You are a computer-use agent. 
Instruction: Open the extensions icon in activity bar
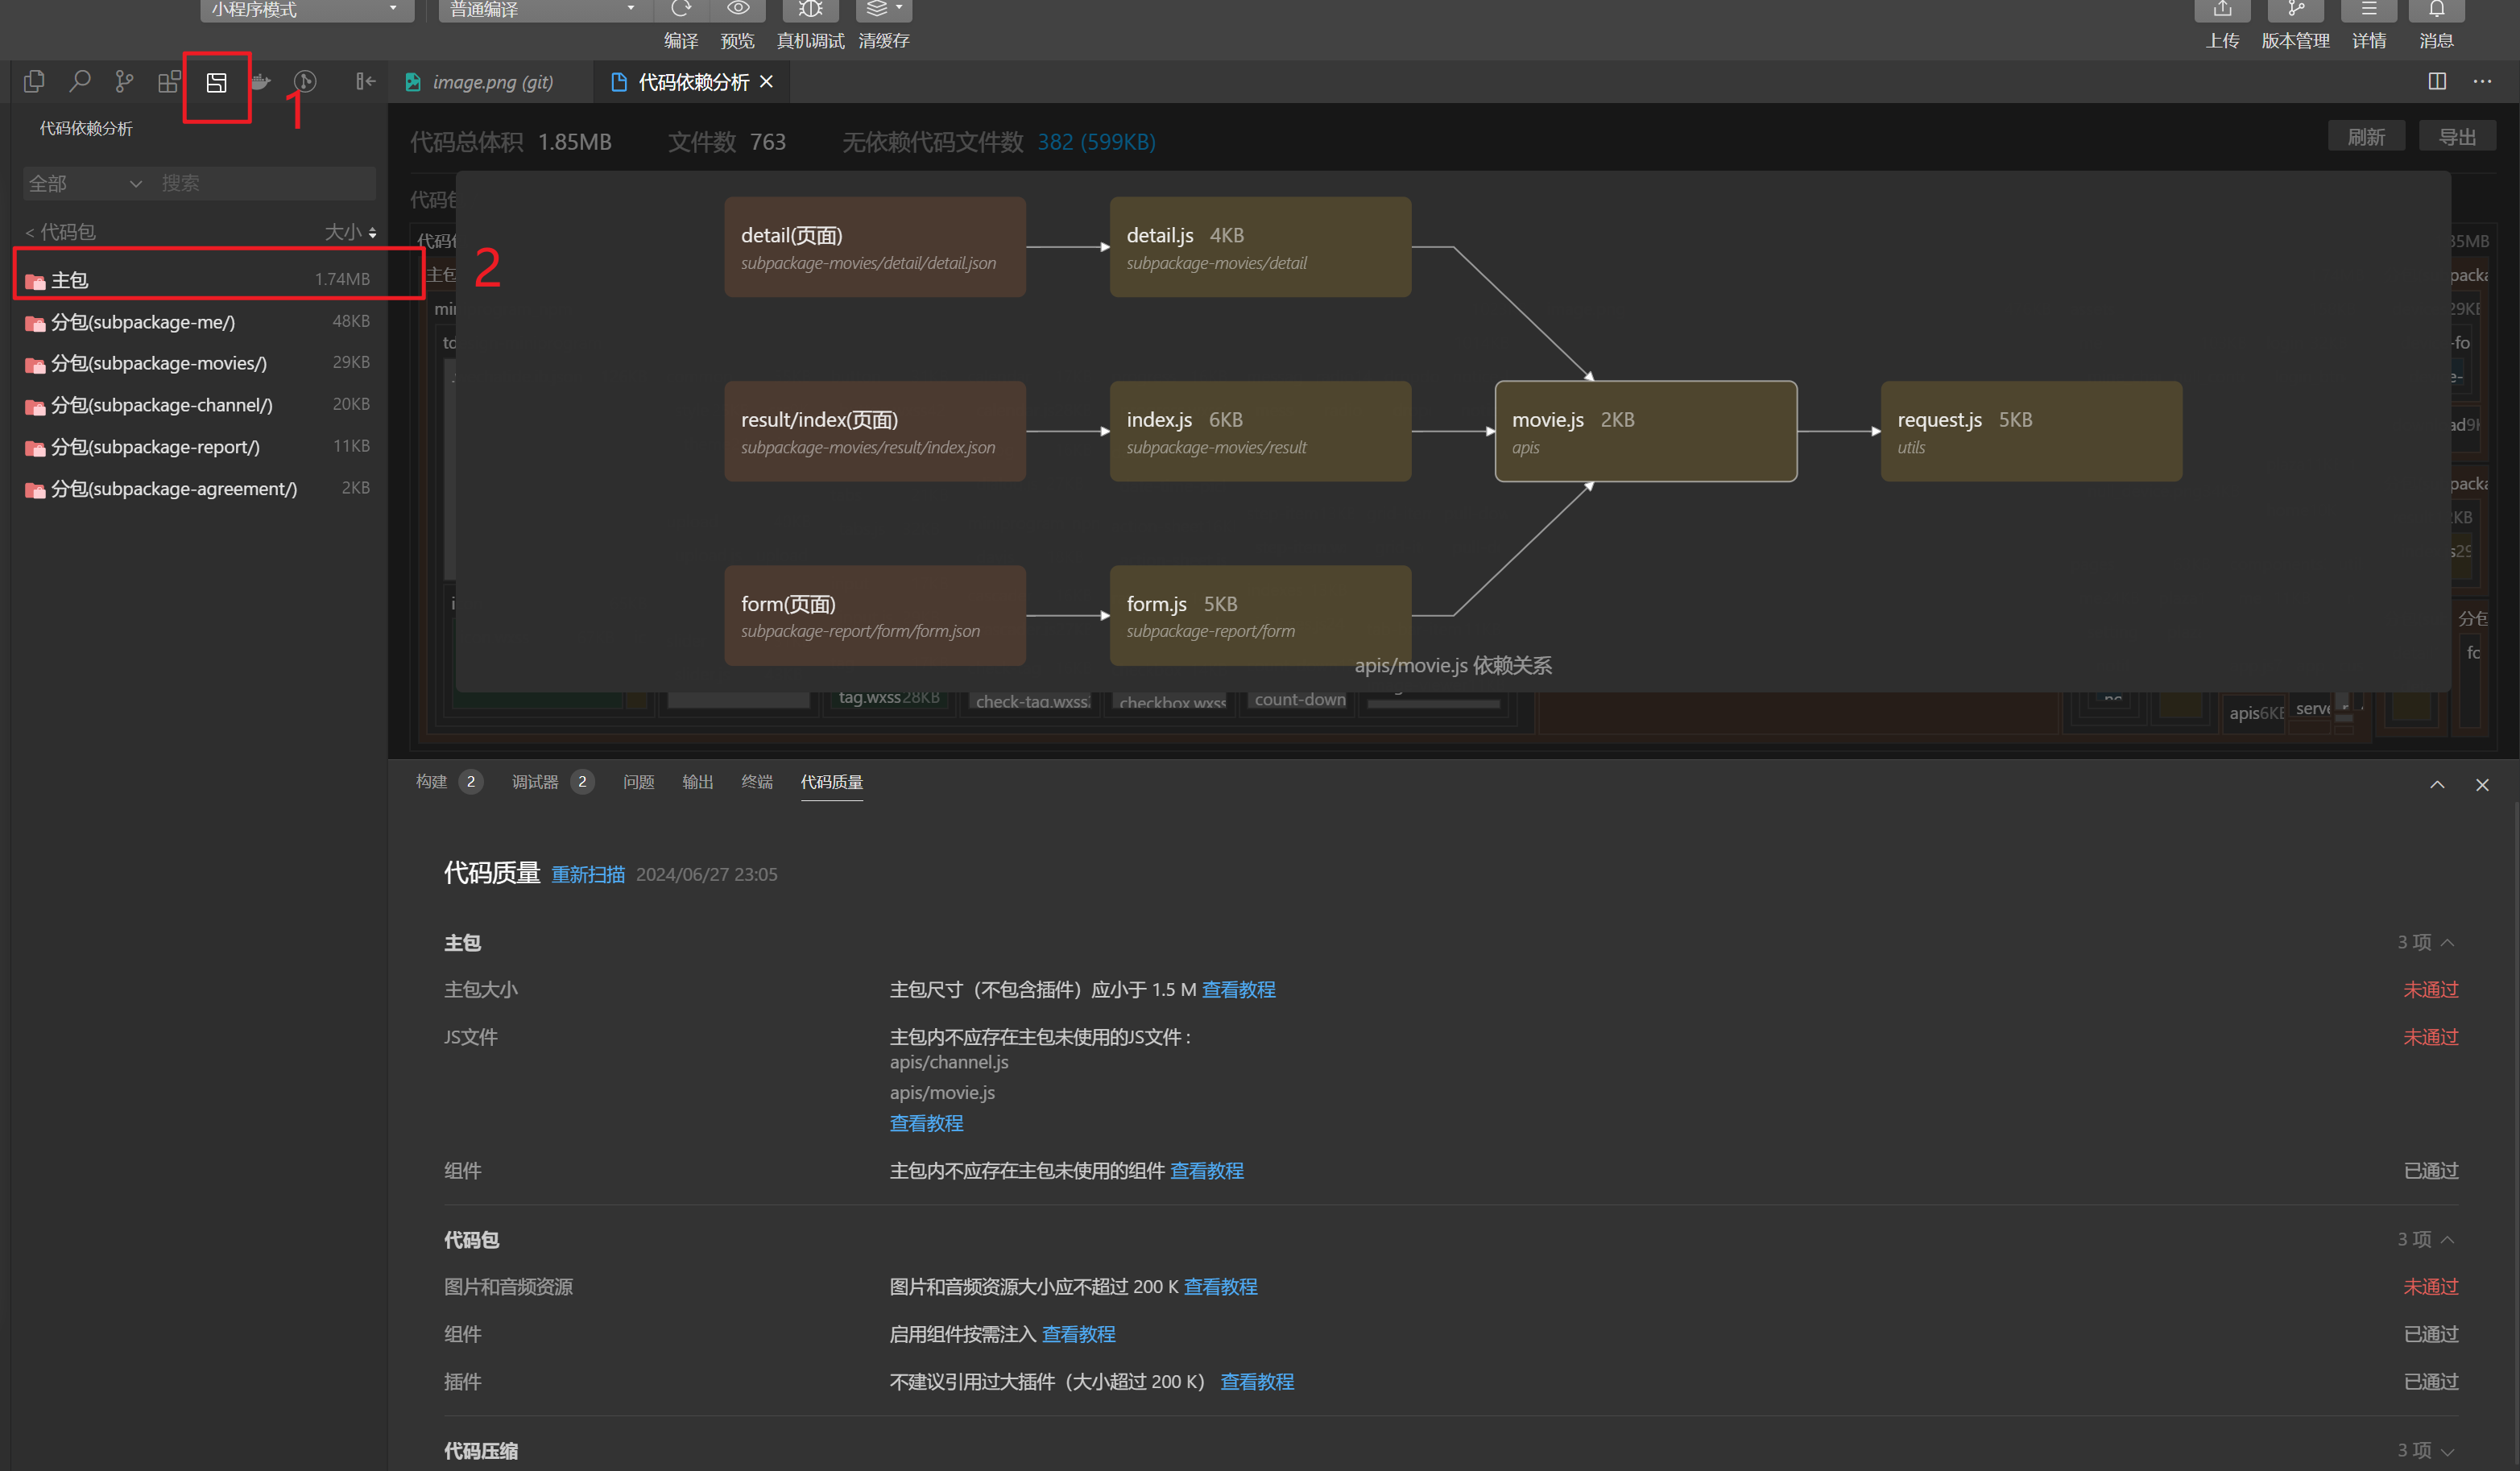pos(169,81)
